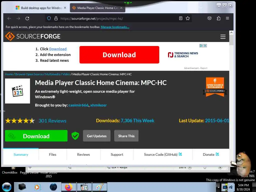This screenshot has height=192, width=256.
Task: Click the Trending News & Search ad logo
Action: pyautogui.click(x=183, y=55)
